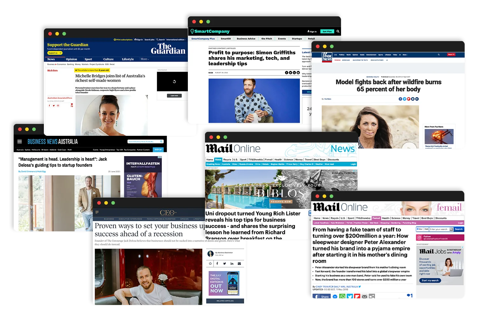Click the Guardian Support us button

pyautogui.click(x=55, y=53)
